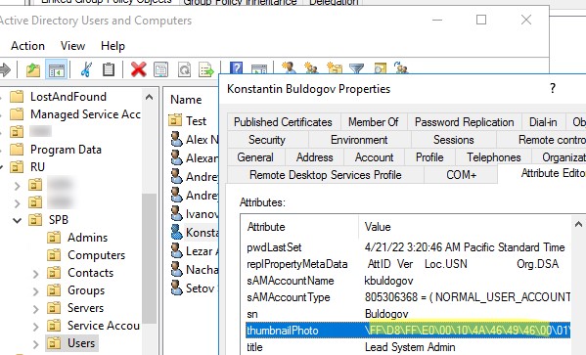Select the title attribute row

click(x=408, y=347)
